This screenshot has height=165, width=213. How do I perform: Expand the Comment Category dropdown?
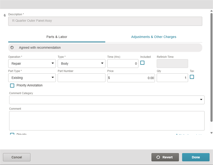(x=107, y=100)
